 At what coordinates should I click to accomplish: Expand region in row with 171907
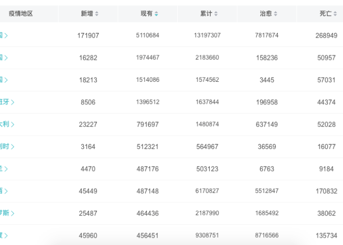(6, 35)
